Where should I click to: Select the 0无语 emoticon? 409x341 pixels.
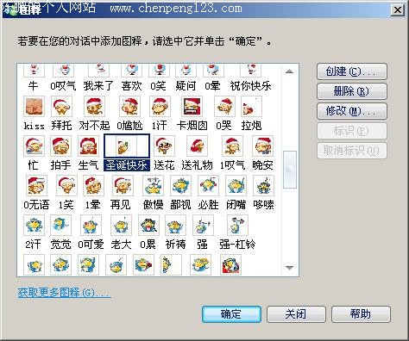click(x=36, y=185)
